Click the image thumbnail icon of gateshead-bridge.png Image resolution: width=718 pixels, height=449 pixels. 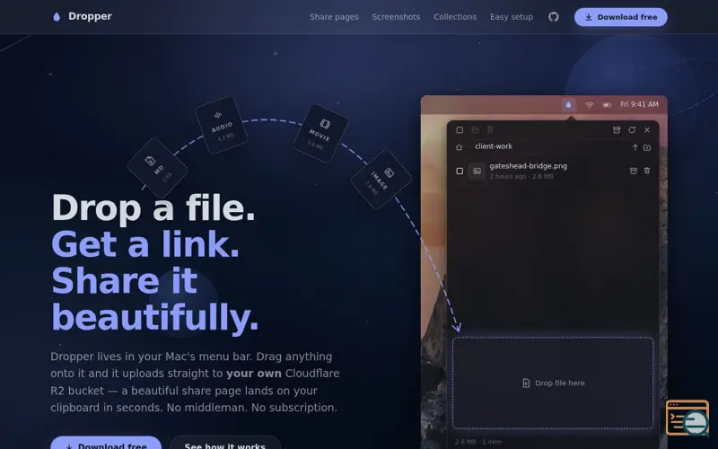pos(477,171)
